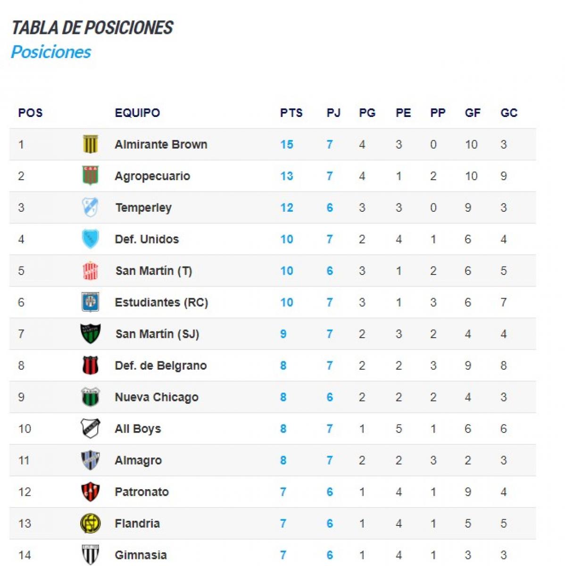This screenshot has width=565, height=566.
Task: Click the Patronato team crest
Action: click(x=90, y=492)
